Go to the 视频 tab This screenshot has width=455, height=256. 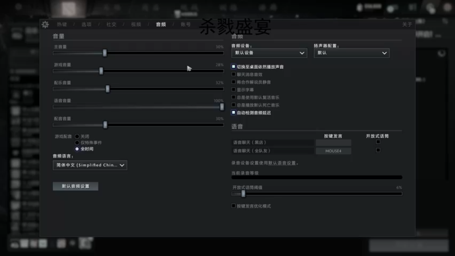pyautogui.click(x=136, y=24)
